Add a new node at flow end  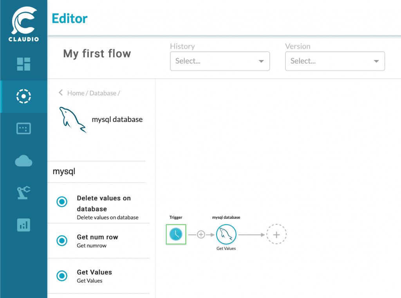pyautogui.click(x=276, y=234)
